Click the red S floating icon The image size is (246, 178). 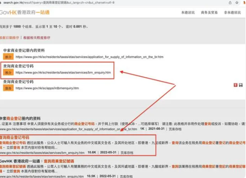click(x=235, y=85)
